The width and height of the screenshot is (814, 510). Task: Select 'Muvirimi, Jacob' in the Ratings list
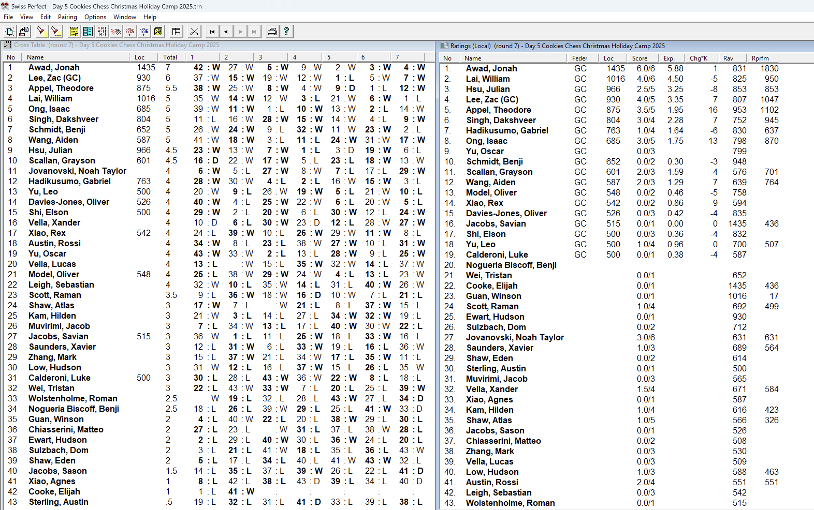tap(497, 379)
